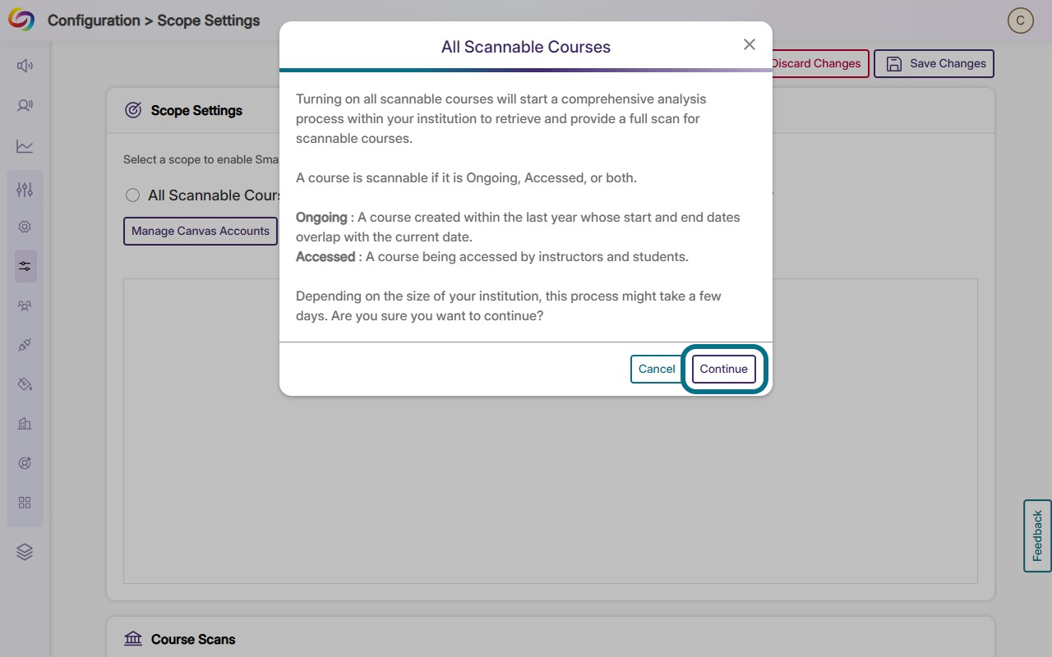Click the target icon beside Scope Settings
This screenshot has width=1052, height=657.
133,110
